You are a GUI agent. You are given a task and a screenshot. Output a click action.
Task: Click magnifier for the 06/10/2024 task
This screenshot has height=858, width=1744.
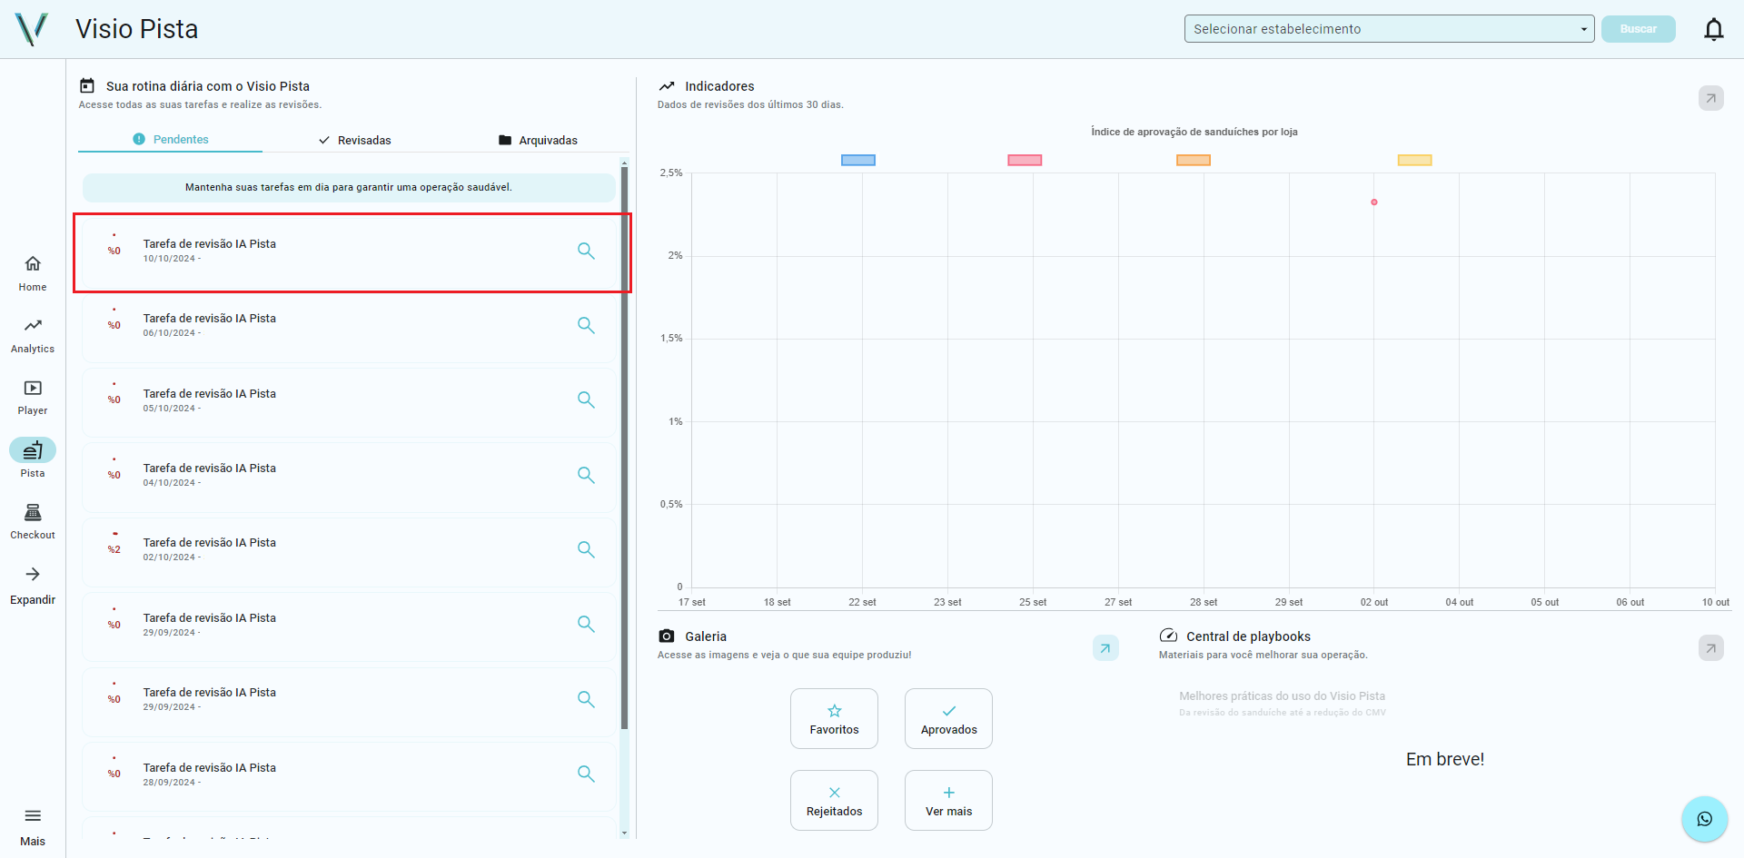point(587,325)
